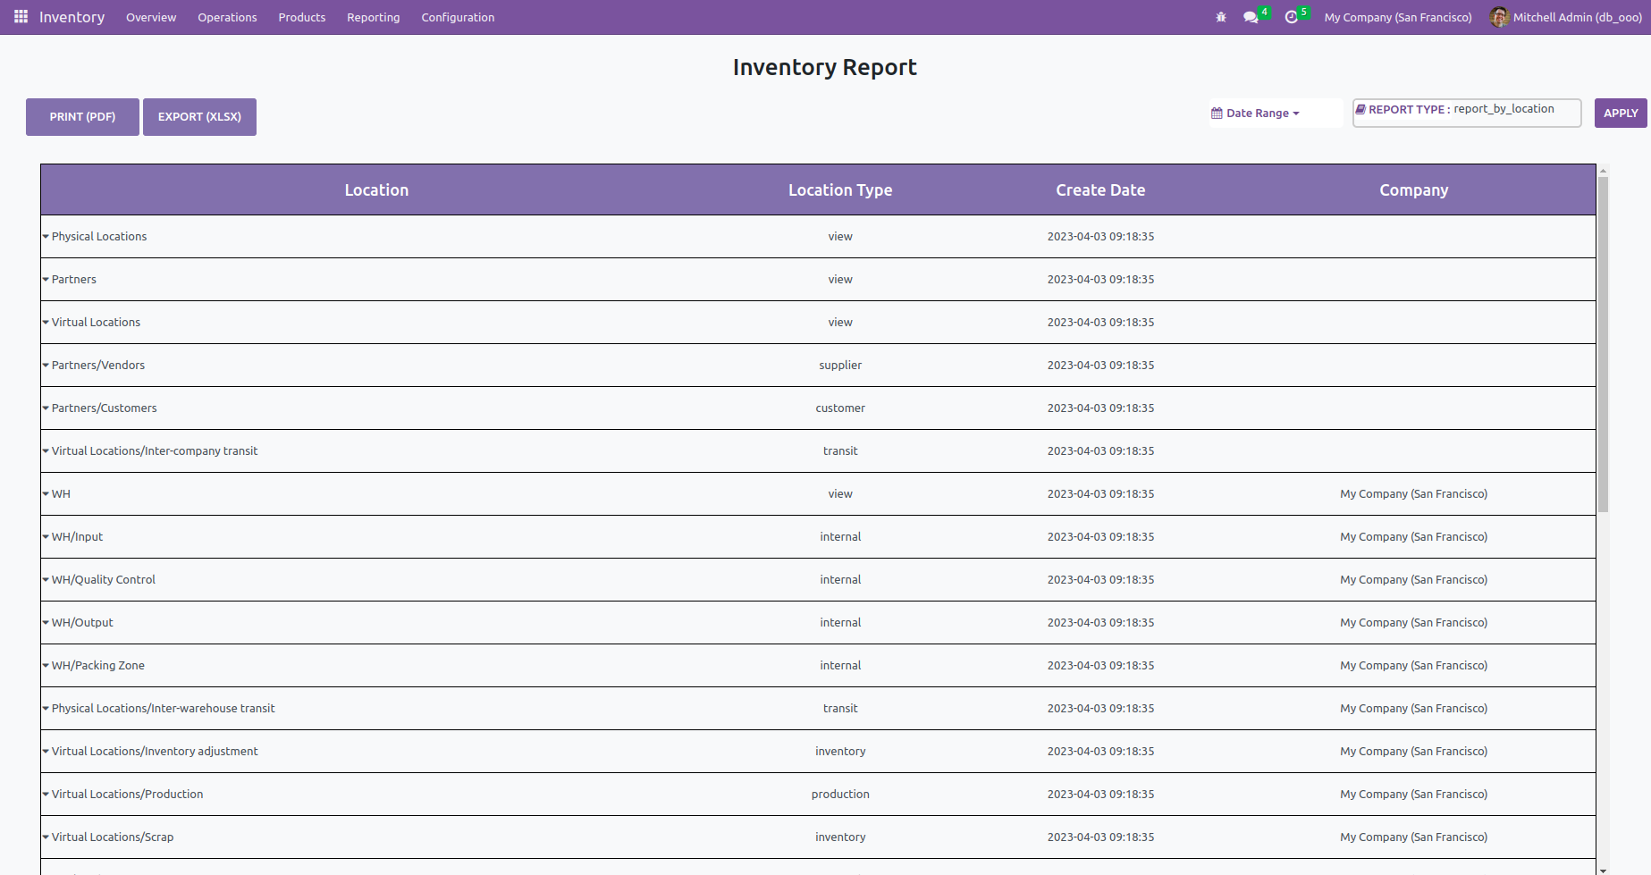
Task: Open the Operations menu
Action: pyautogui.click(x=227, y=17)
